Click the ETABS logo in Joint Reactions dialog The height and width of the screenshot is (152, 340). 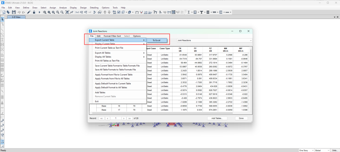pyautogui.click(x=90, y=31)
